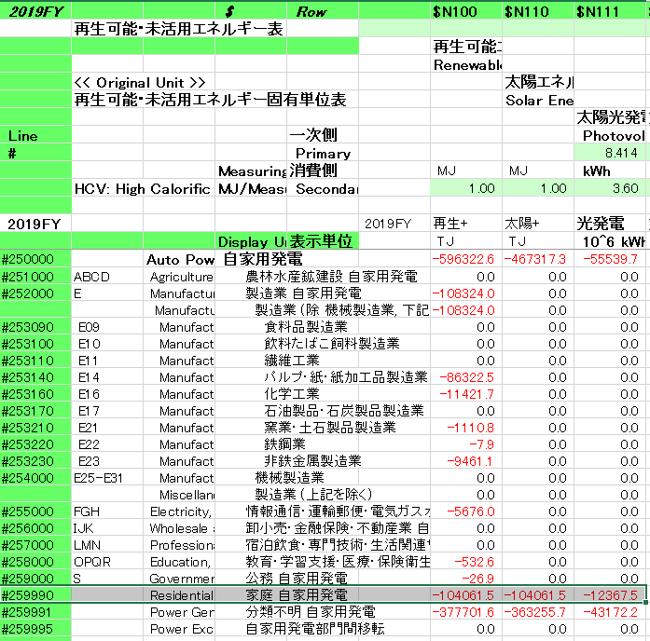Select the 飲料たばこ飼料製造業 cell
The image size is (650, 641).
click(332, 343)
